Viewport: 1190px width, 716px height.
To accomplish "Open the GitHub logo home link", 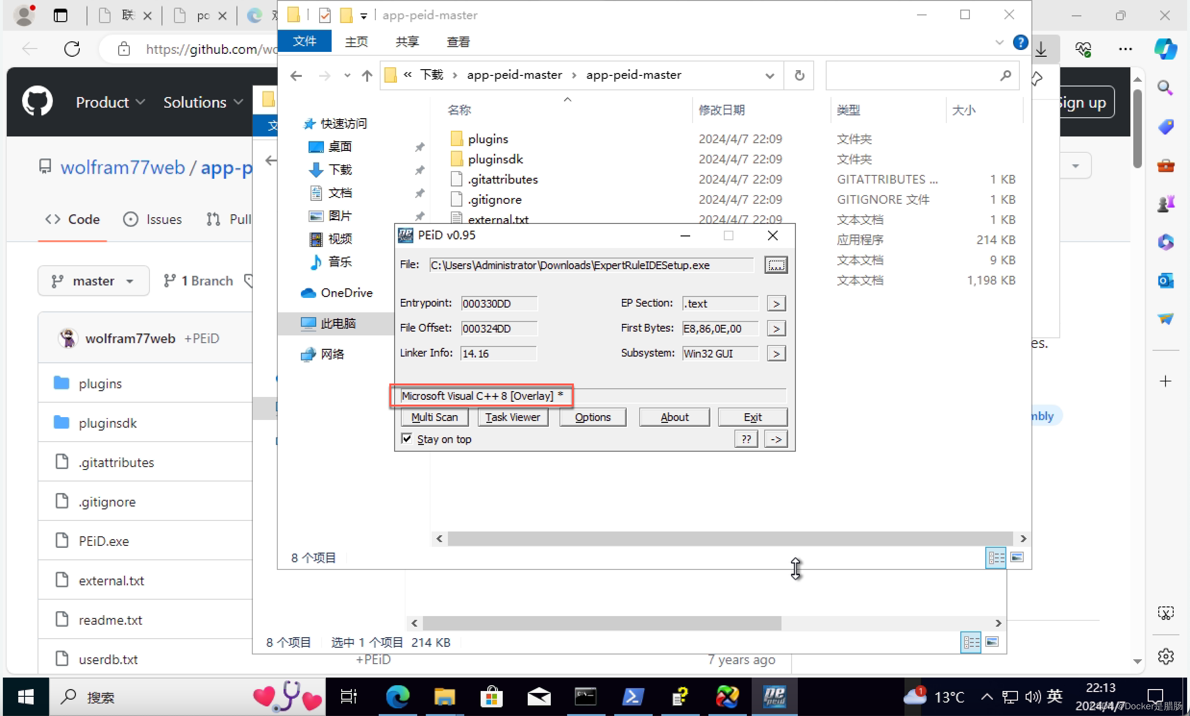I will [37, 101].
